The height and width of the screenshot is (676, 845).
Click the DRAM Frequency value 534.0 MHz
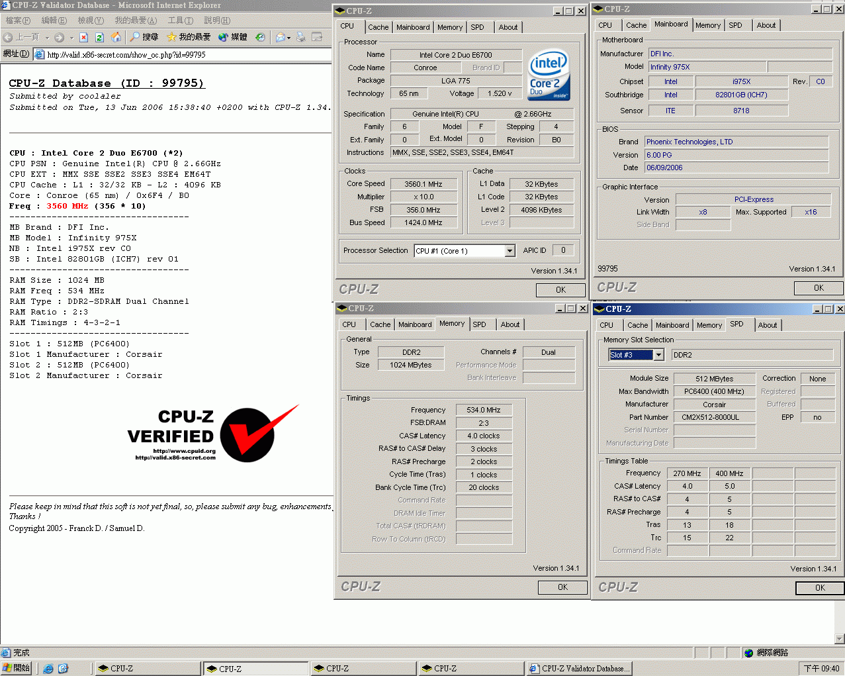484,410
